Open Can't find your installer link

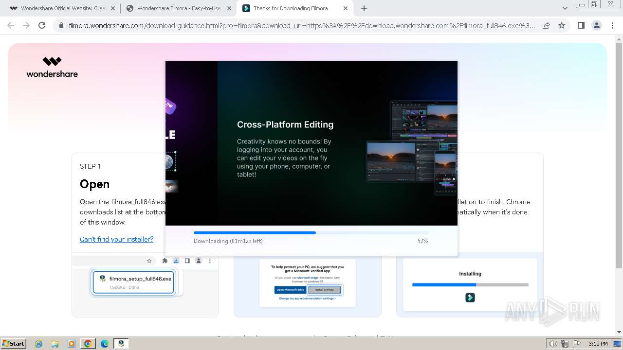point(116,239)
